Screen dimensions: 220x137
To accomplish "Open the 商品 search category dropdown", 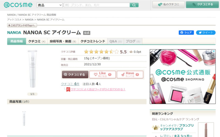I will click(x=50, y=5).
